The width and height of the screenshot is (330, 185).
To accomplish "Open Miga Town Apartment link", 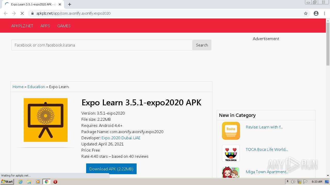I will tap(267, 172).
